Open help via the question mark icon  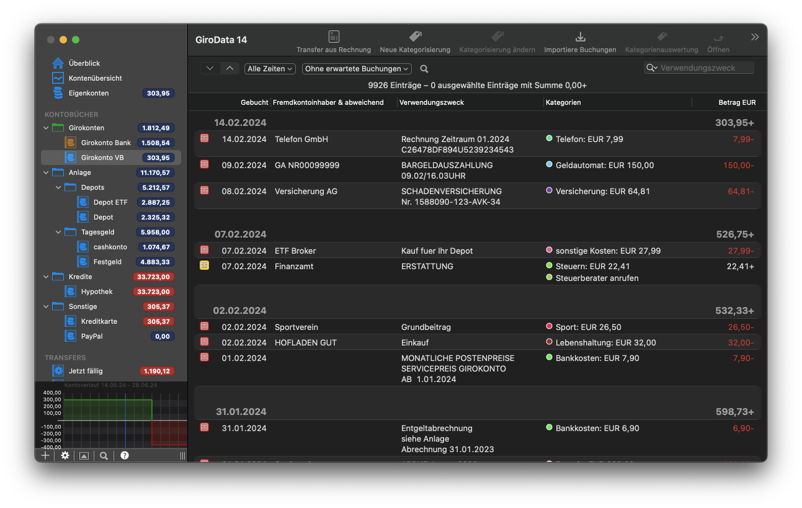point(124,455)
